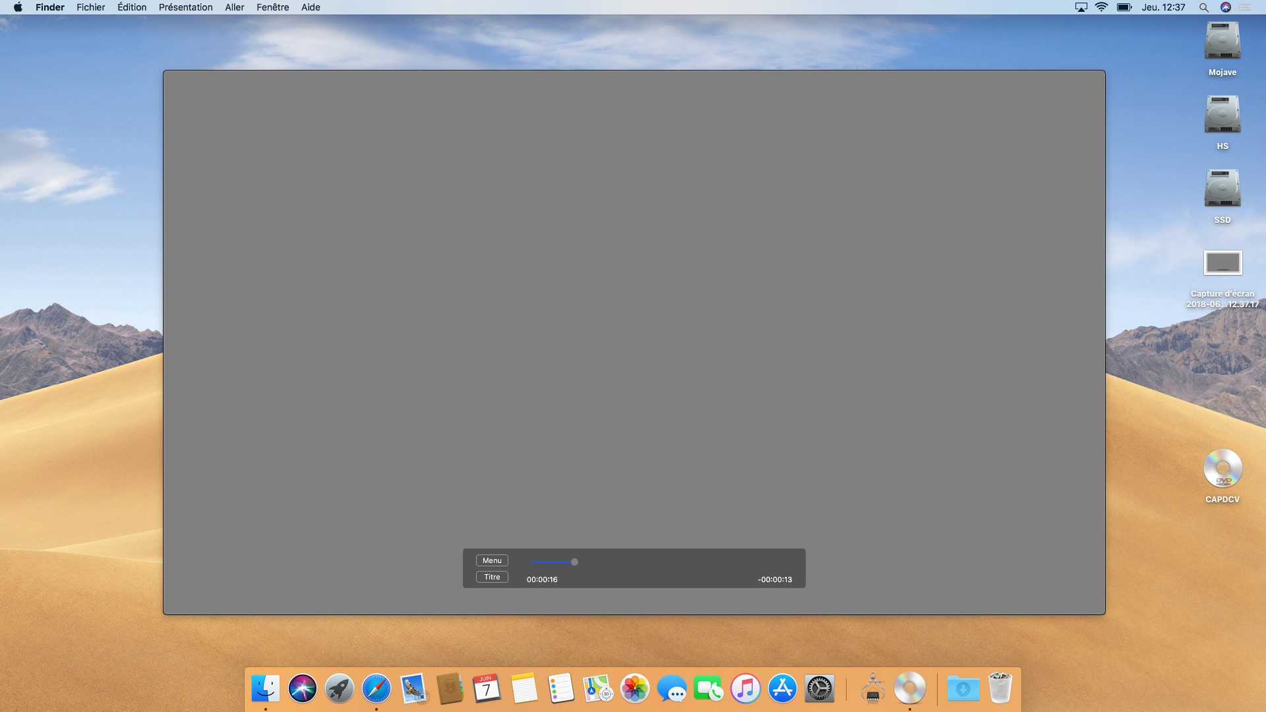Open System Information chip icon in Dock
The width and height of the screenshot is (1266, 712).
(x=873, y=688)
